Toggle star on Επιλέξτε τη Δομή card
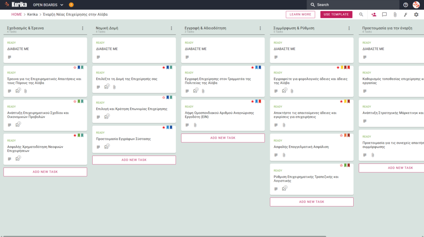This screenshot has height=237, width=424. tap(164, 67)
